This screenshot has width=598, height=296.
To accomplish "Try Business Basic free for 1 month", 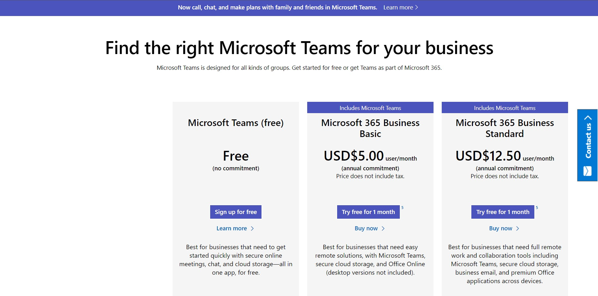I will (368, 212).
